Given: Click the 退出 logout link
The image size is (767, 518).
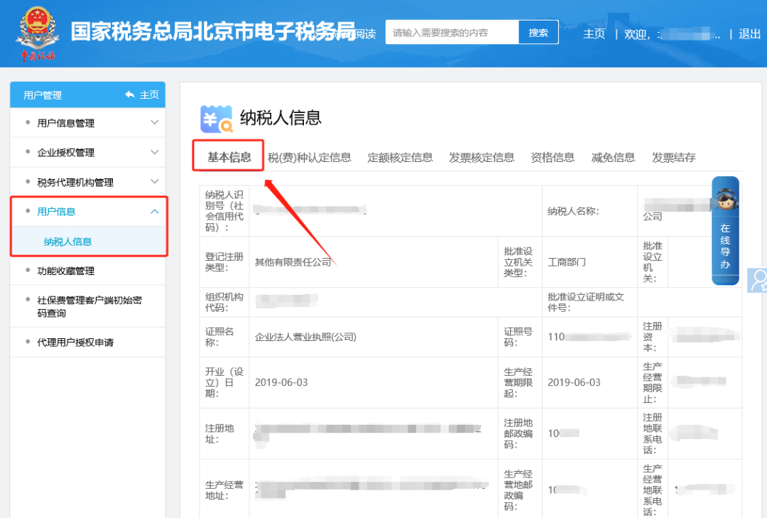Looking at the screenshot, I should [749, 33].
